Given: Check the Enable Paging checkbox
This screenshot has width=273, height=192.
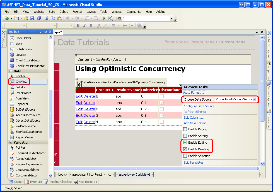Looking at the screenshot, I should (185, 129).
